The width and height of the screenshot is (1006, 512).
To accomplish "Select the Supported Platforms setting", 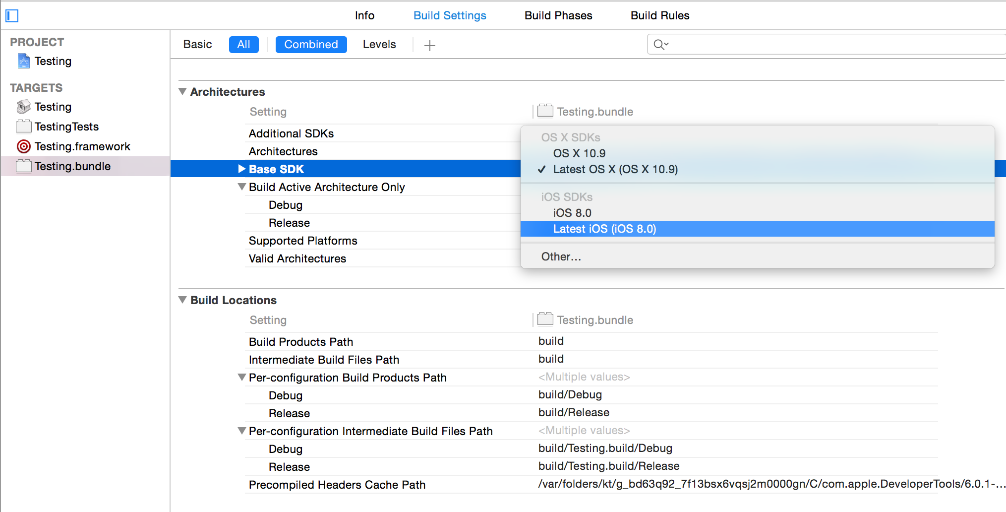I will 303,241.
